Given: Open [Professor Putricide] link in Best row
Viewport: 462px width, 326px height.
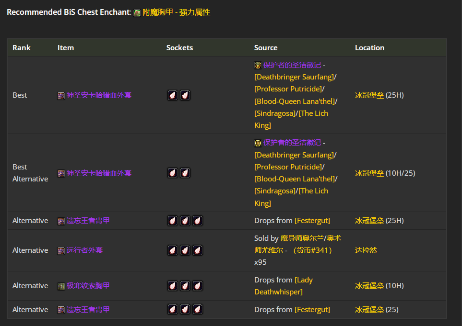Looking at the screenshot, I should point(288,89).
